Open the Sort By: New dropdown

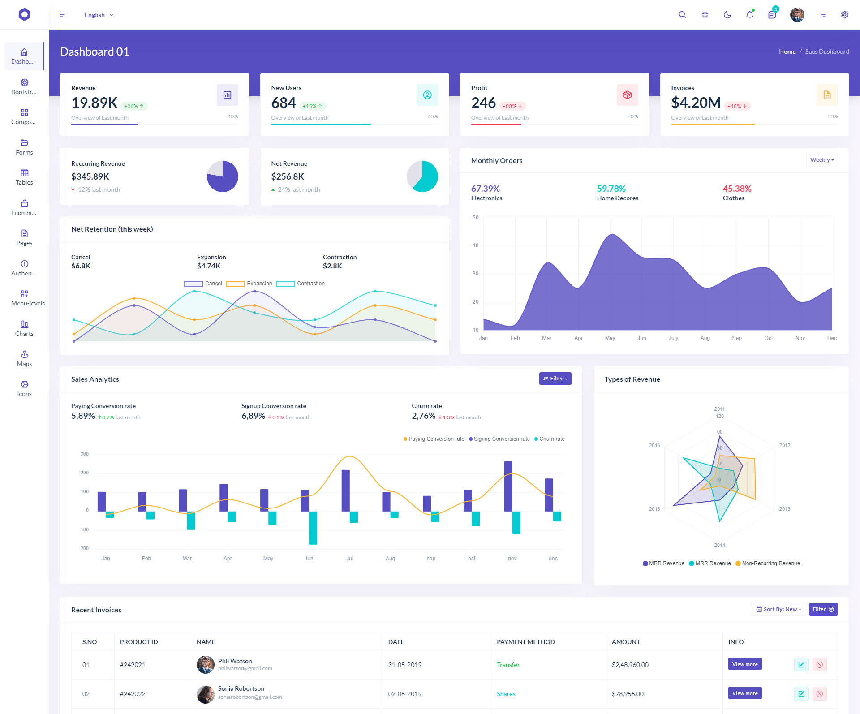(778, 609)
